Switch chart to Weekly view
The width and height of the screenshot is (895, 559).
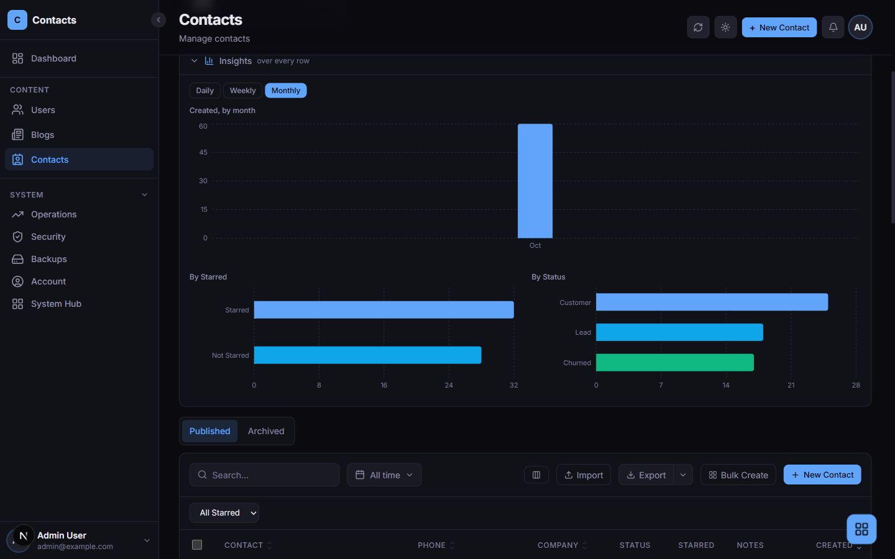(242, 91)
